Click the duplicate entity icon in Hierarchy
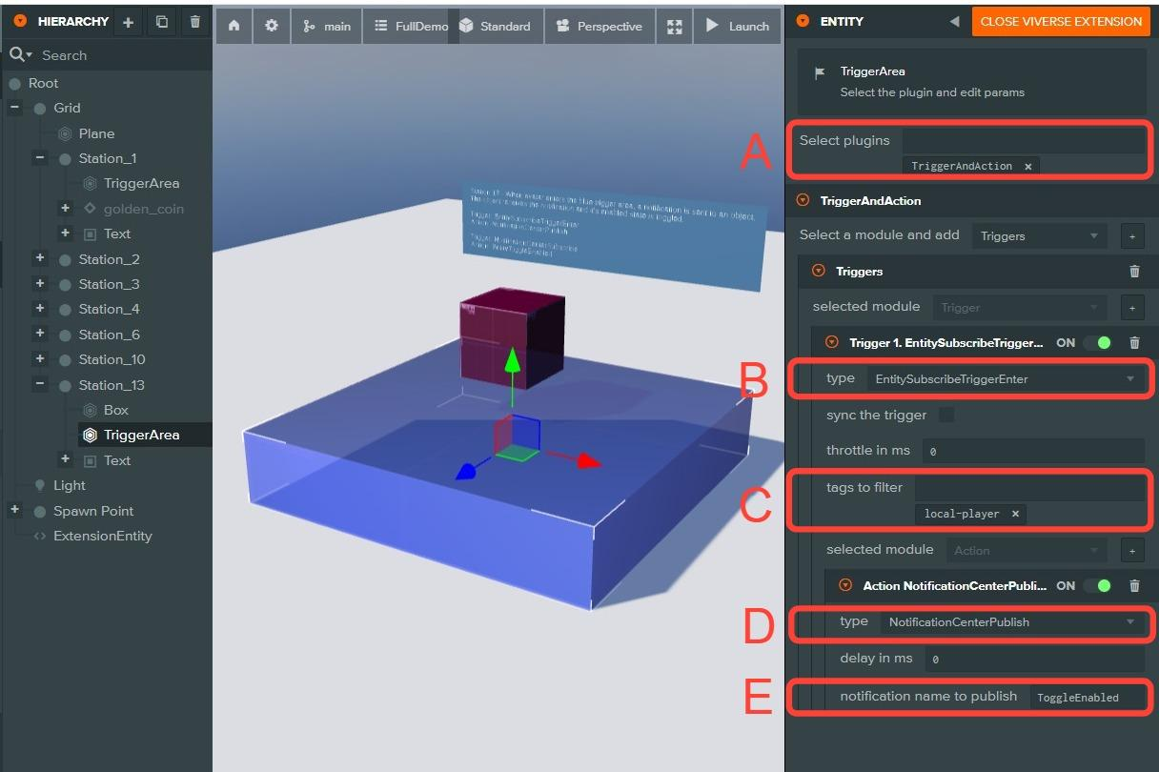The image size is (1159, 772). tap(162, 22)
